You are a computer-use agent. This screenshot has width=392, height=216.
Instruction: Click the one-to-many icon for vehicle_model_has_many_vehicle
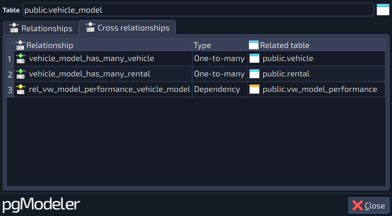coord(21,59)
